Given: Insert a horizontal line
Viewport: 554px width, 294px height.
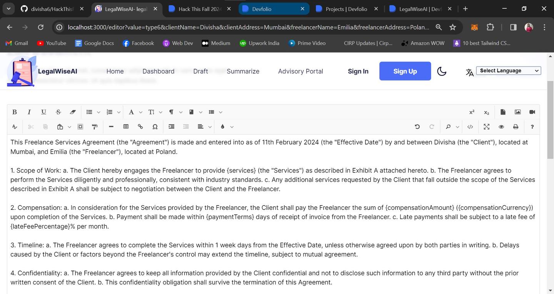Looking at the screenshot, I should click(111, 126).
